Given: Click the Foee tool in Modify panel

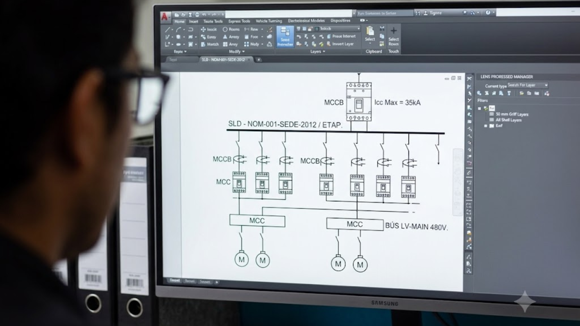Looking at the screenshot, I should tap(251, 37).
